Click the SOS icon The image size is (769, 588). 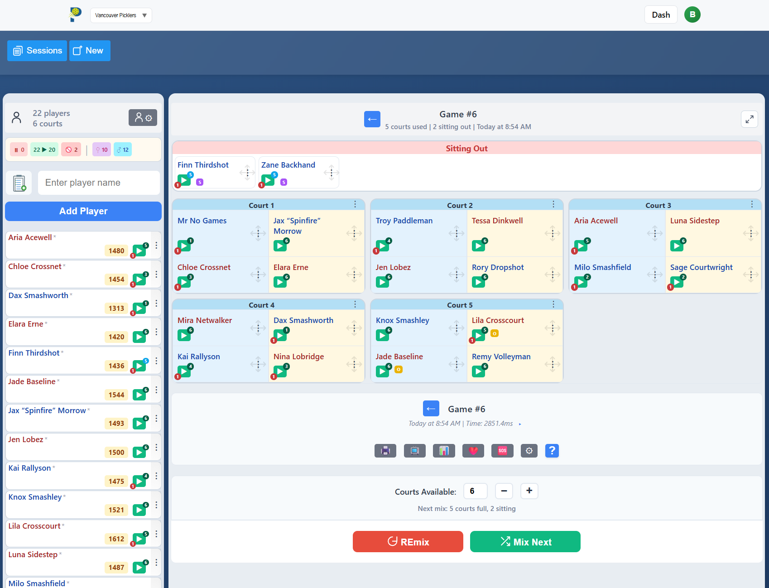tap(502, 451)
